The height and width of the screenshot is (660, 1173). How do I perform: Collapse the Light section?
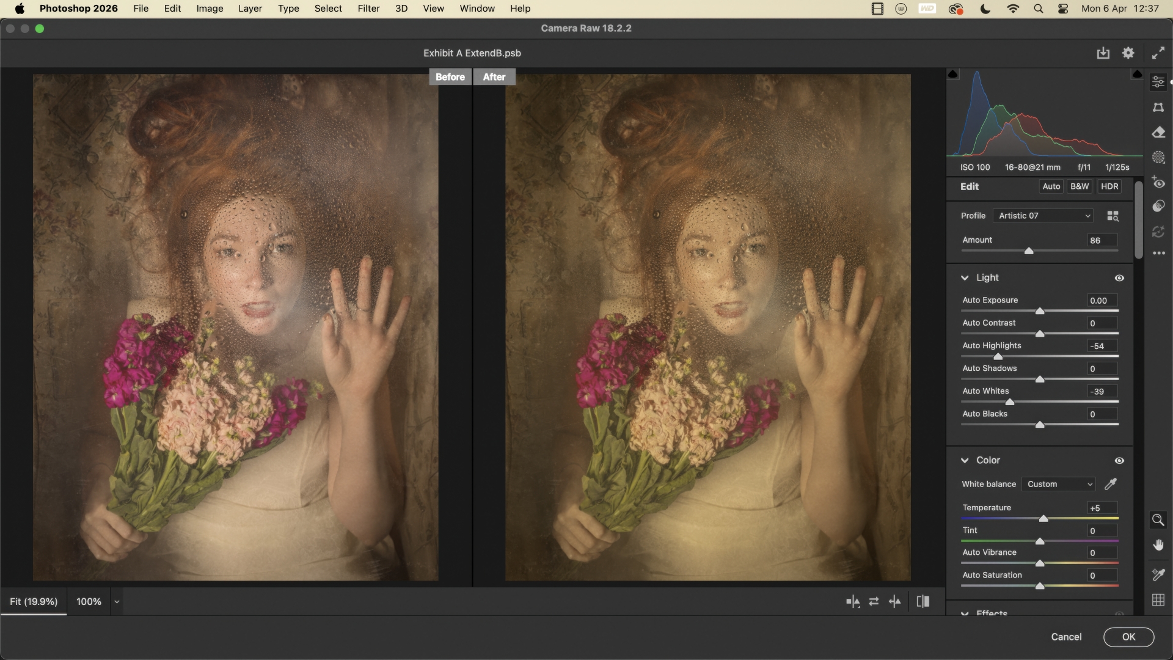pyautogui.click(x=965, y=278)
